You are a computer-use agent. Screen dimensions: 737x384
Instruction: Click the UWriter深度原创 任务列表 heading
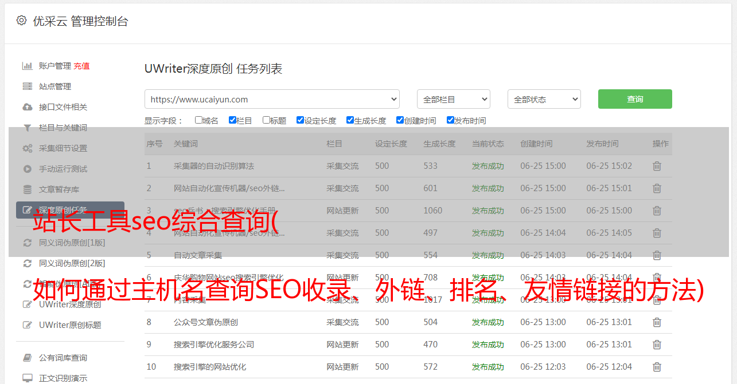pos(213,69)
